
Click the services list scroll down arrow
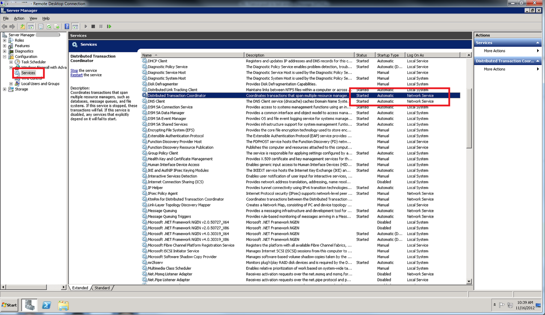(x=469, y=282)
